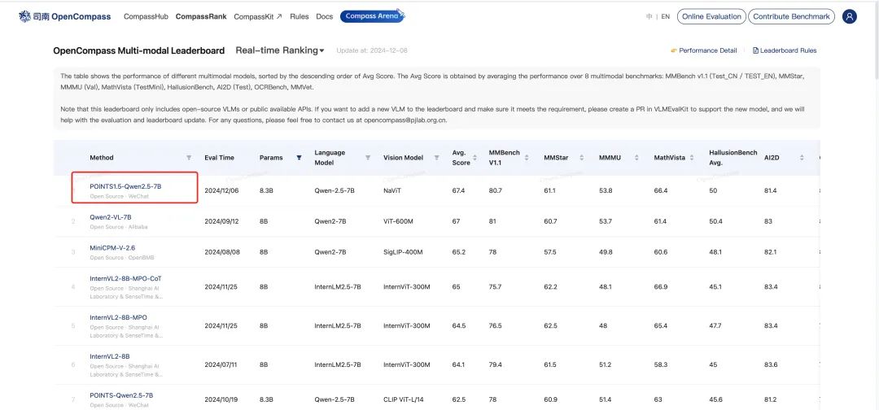The image size is (879, 410).
Task: Click the Contribute Benchmark button
Action: [791, 16]
